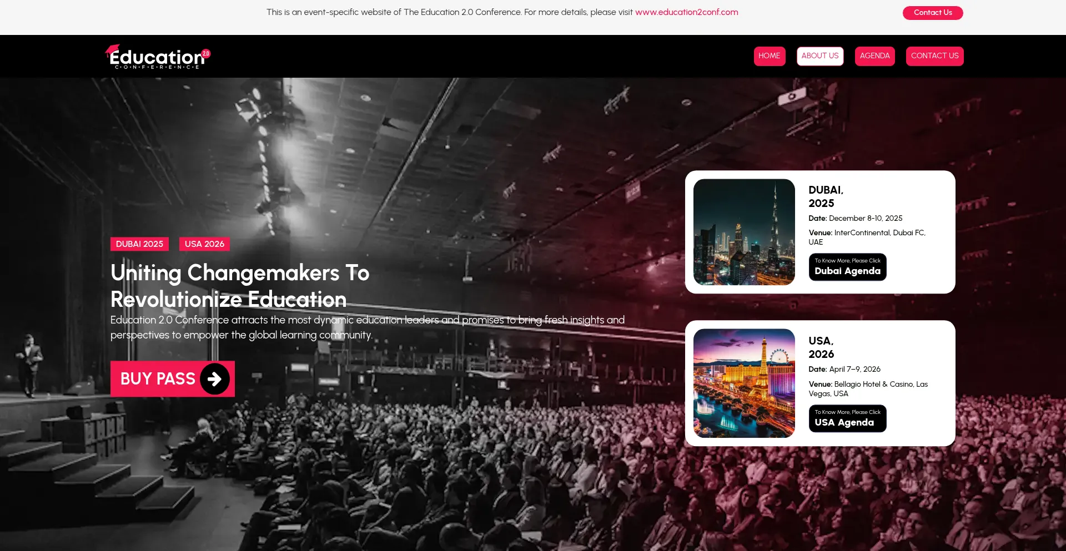Image resolution: width=1066 pixels, height=551 pixels.
Task: Click the USA, 2026 card heading
Action: [x=822, y=347]
